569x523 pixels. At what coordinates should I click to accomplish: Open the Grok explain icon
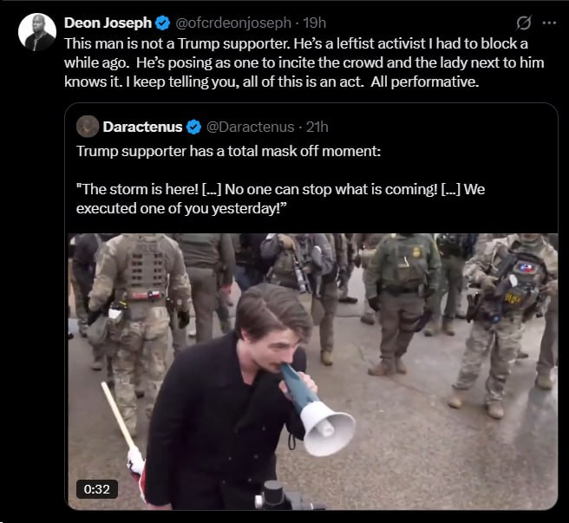coord(523,23)
